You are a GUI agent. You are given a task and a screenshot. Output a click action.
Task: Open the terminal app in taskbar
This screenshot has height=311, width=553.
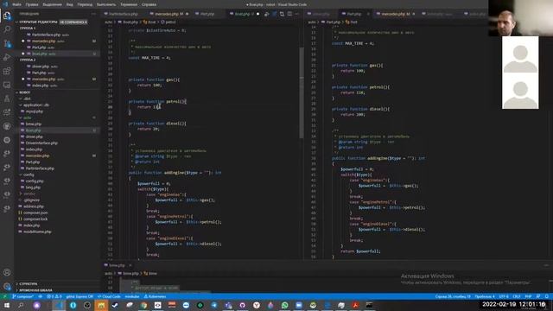(369, 305)
